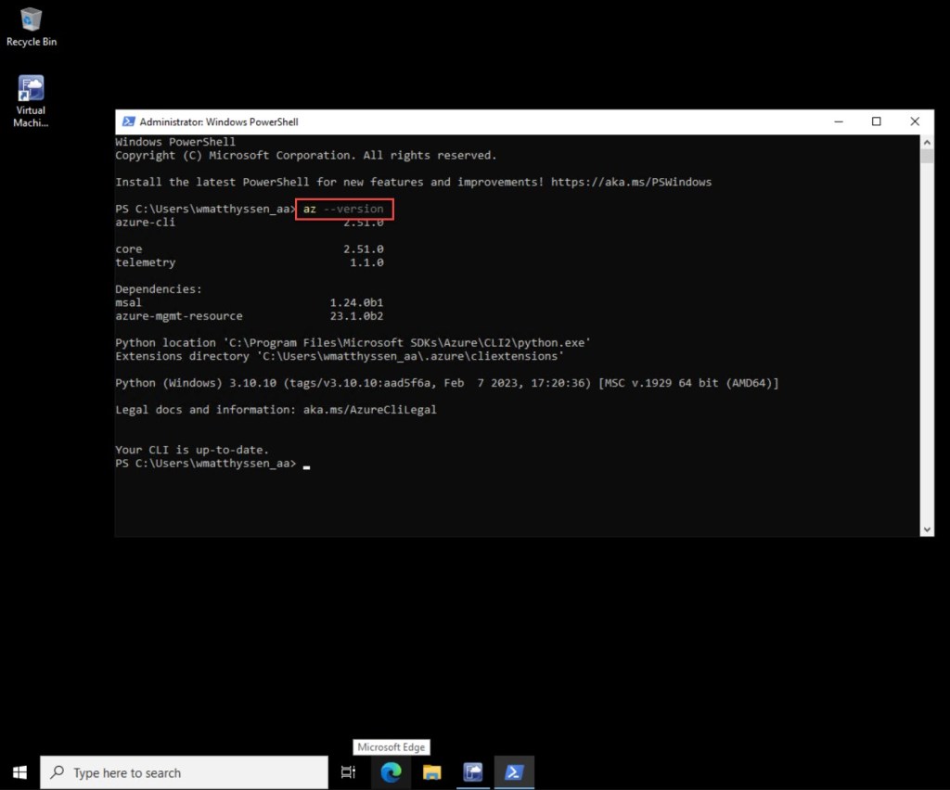The width and height of the screenshot is (950, 790).
Task: Open File Explorer from the taskbar
Action: tap(431, 772)
